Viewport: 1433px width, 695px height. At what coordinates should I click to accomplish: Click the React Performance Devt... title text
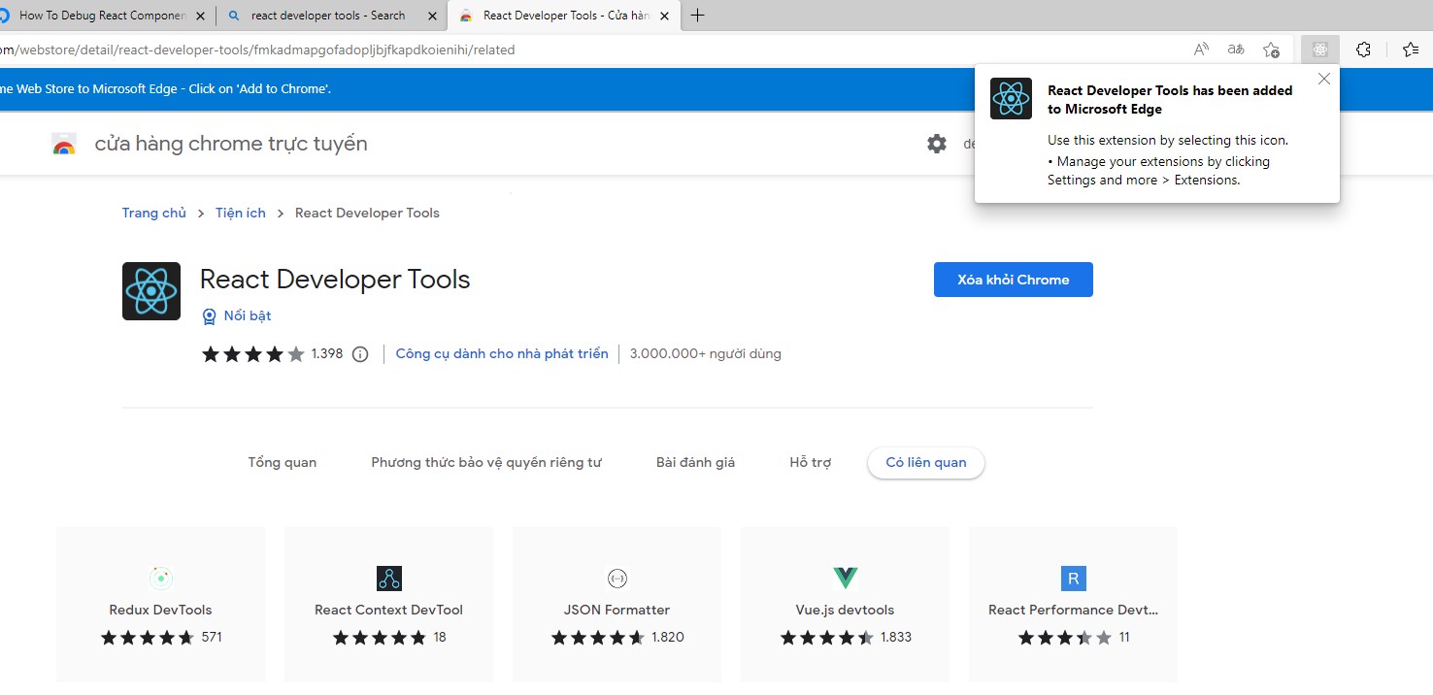pyautogui.click(x=1074, y=611)
